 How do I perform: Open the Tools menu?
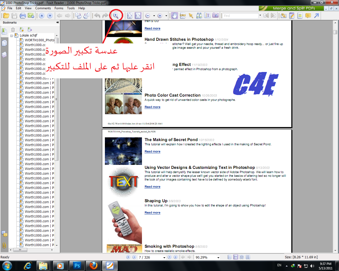point(71,8)
